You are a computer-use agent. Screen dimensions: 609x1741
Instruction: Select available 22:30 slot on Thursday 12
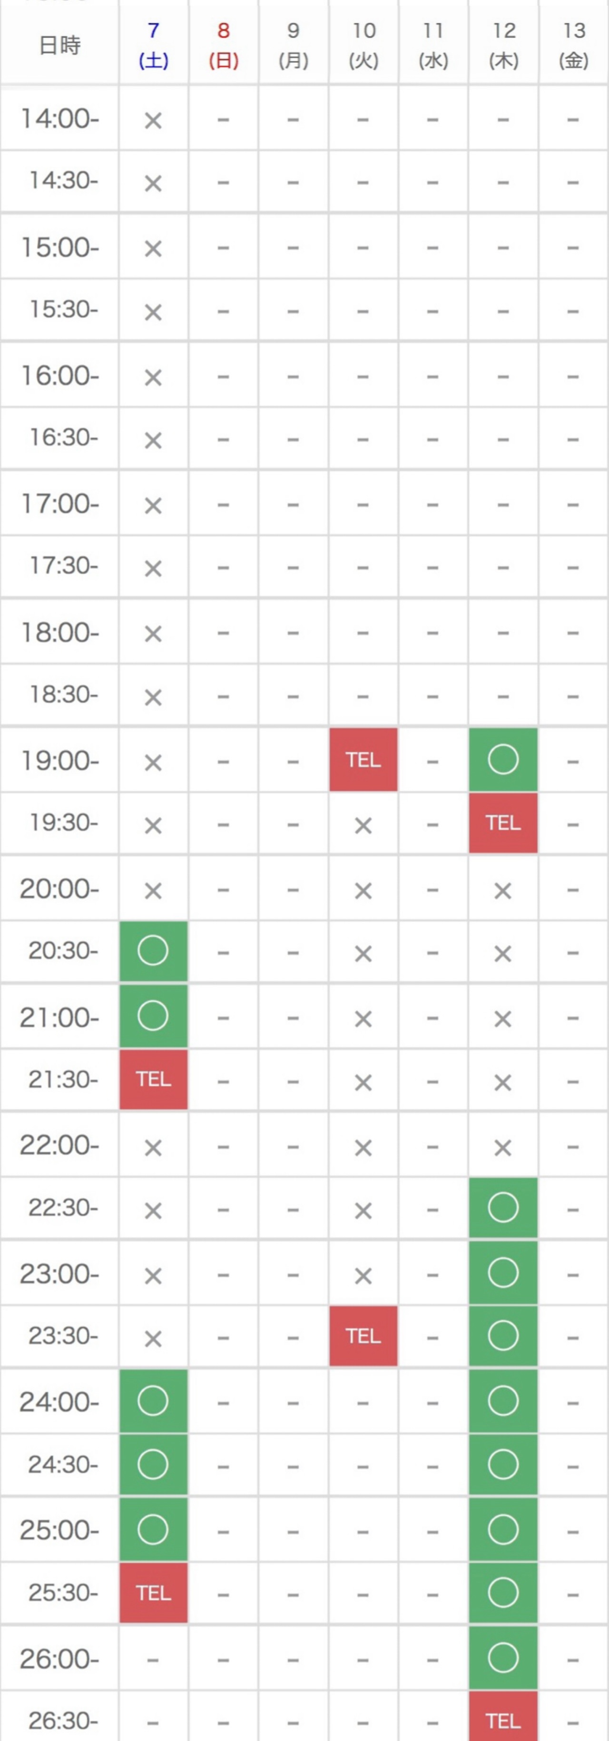point(503,1208)
